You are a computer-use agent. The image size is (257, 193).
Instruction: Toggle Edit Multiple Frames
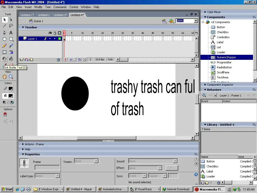[79, 59]
